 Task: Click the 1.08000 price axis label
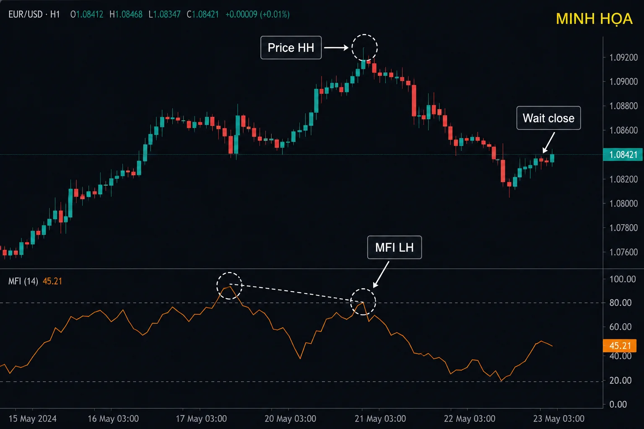click(x=623, y=204)
